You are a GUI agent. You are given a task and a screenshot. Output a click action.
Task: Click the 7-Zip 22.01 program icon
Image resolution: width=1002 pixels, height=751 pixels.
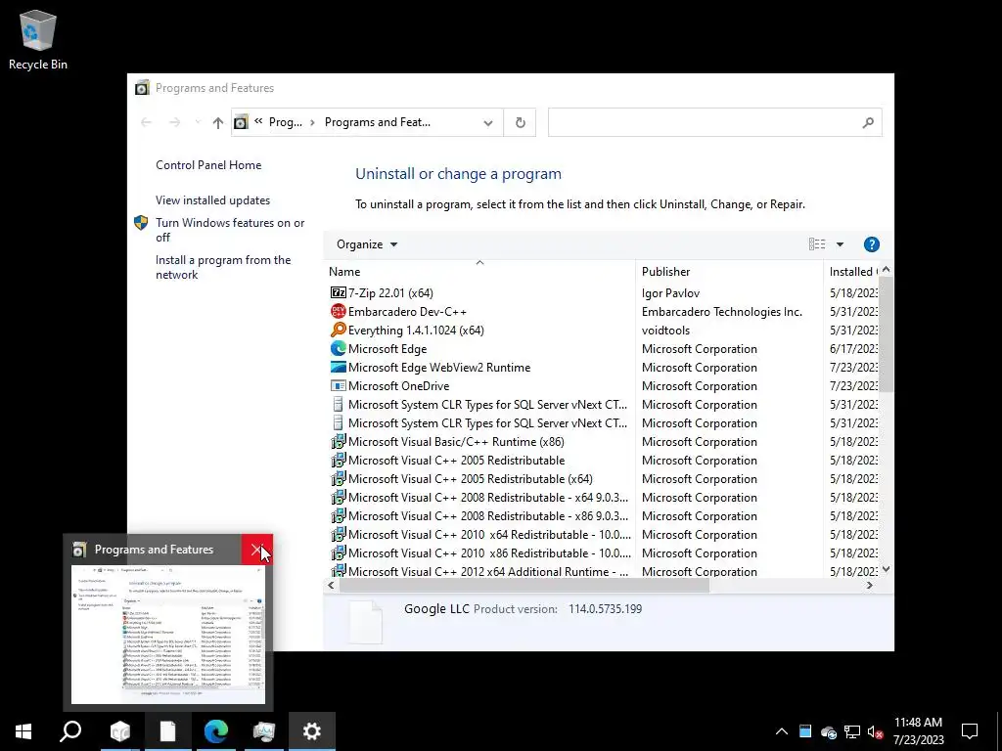tap(338, 293)
